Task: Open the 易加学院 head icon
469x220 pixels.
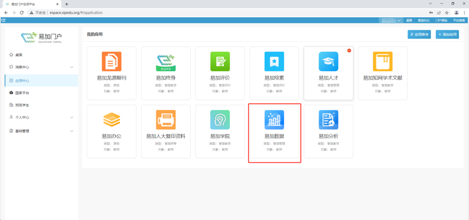Action: [220, 120]
